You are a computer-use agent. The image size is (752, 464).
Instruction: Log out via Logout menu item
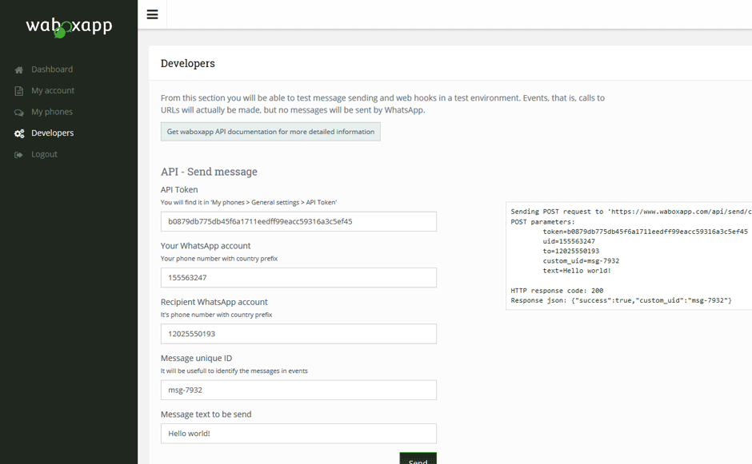(44, 154)
